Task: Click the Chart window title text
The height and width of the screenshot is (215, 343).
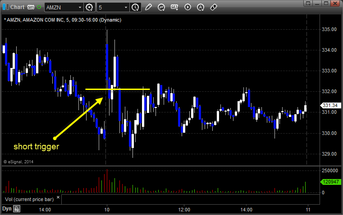Action: [18, 7]
